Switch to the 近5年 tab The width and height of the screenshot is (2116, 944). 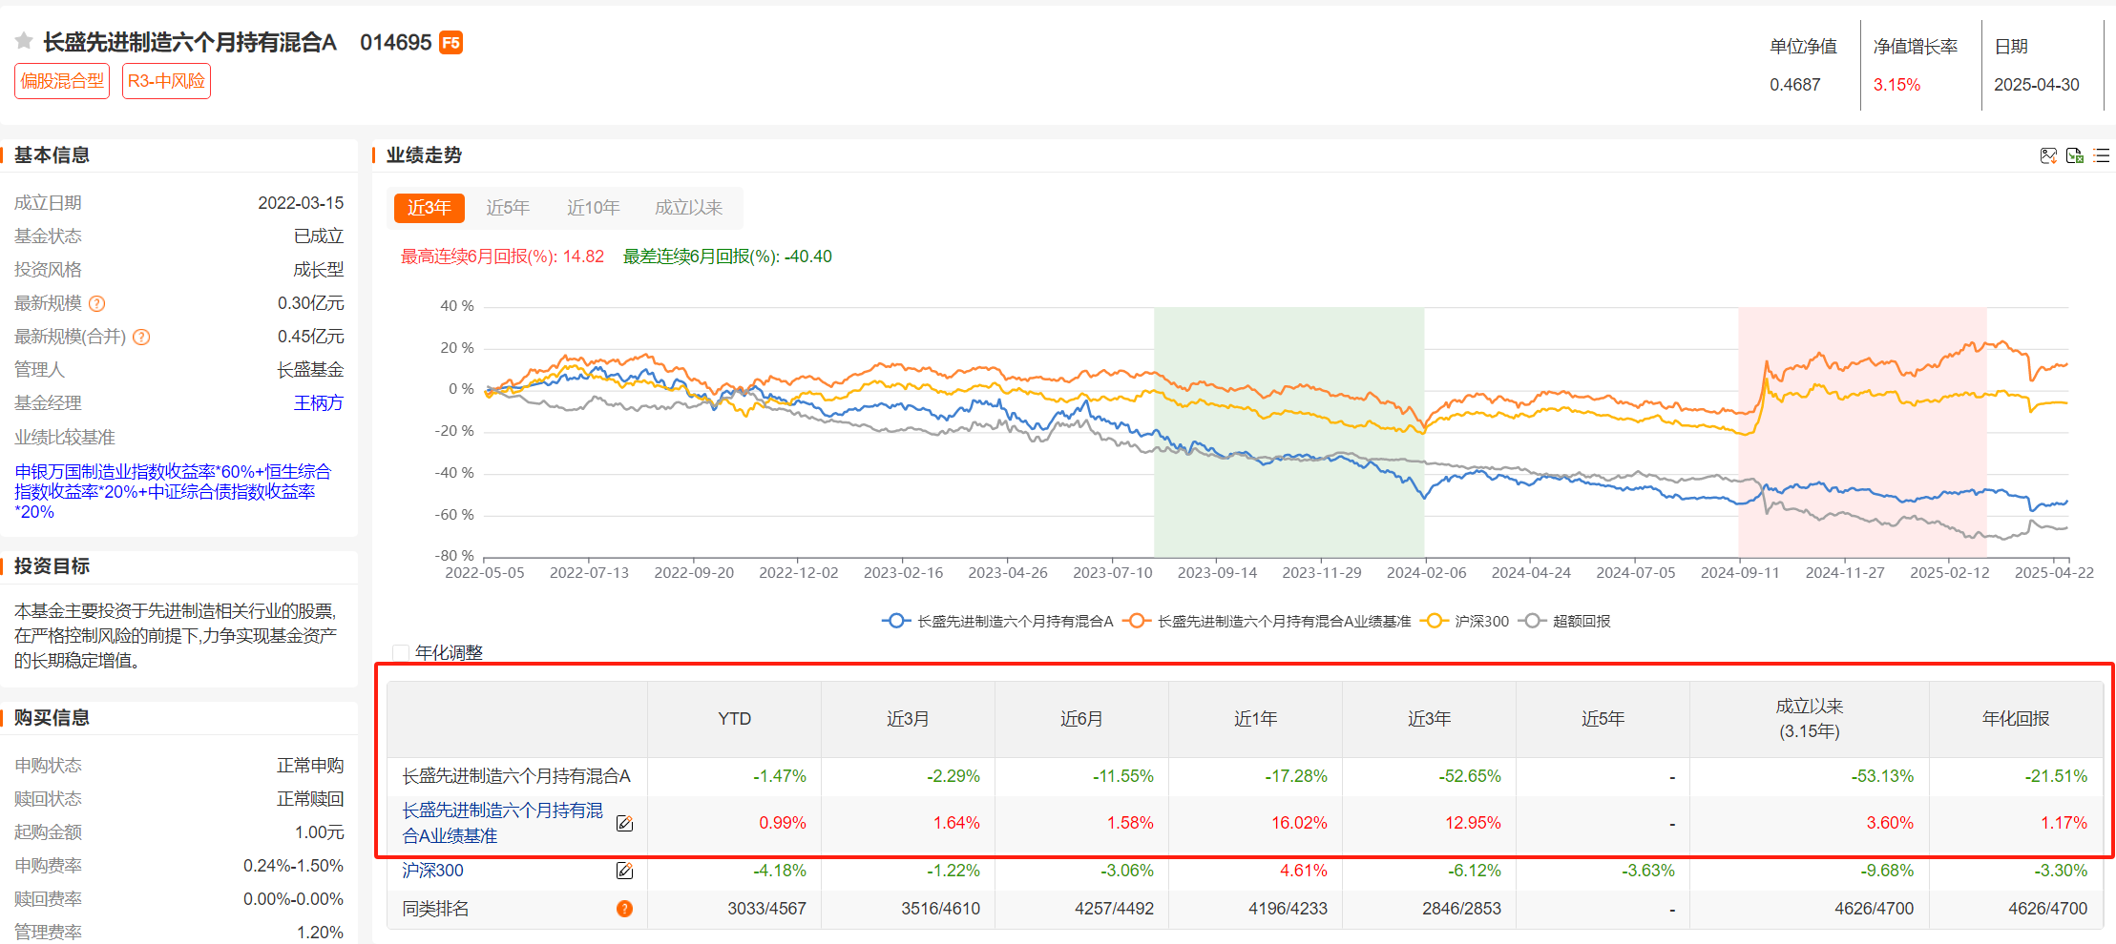509,207
